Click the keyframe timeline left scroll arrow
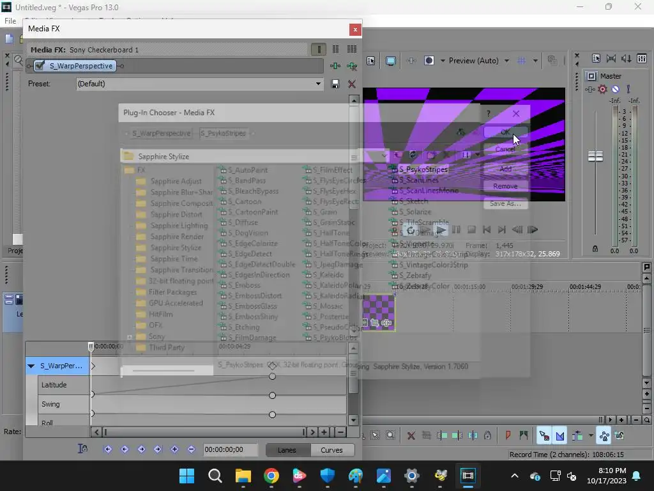Viewport: 654px width, 491px height. click(x=96, y=432)
